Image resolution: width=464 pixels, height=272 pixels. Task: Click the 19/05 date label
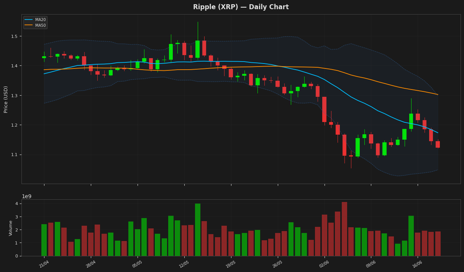(231, 264)
